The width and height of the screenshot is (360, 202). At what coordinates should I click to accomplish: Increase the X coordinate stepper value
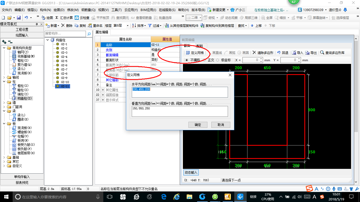click(x=261, y=59)
